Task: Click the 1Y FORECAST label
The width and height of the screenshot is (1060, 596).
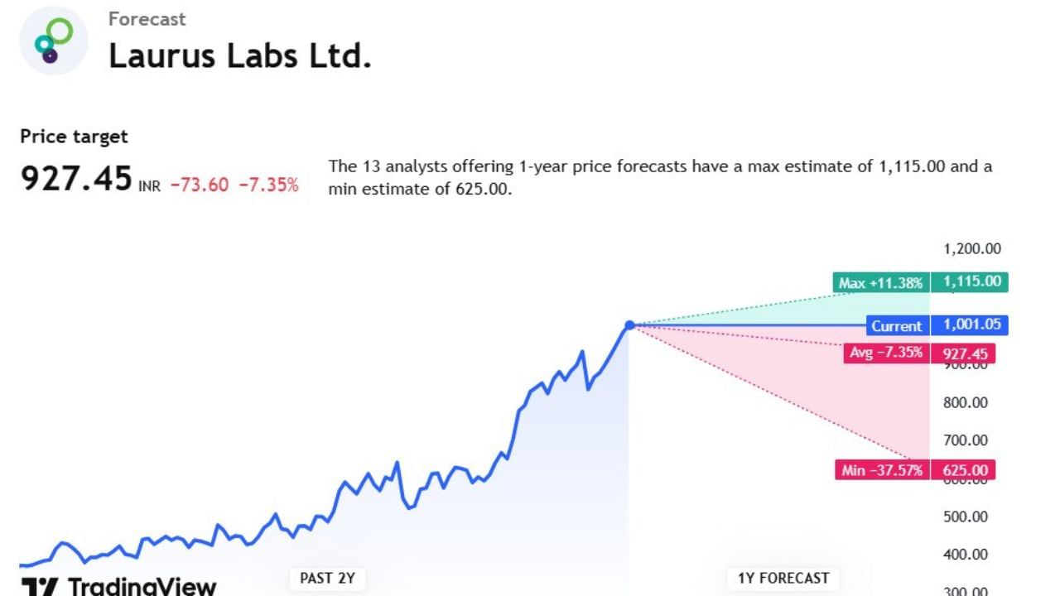Action: [783, 578]
